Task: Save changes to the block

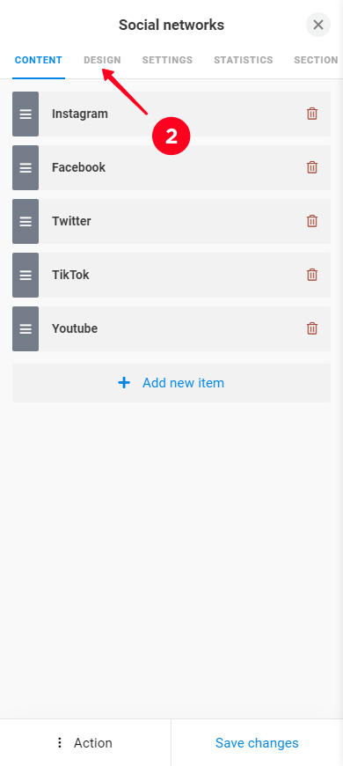Action: pyautogui.click(x=257, y=743)
